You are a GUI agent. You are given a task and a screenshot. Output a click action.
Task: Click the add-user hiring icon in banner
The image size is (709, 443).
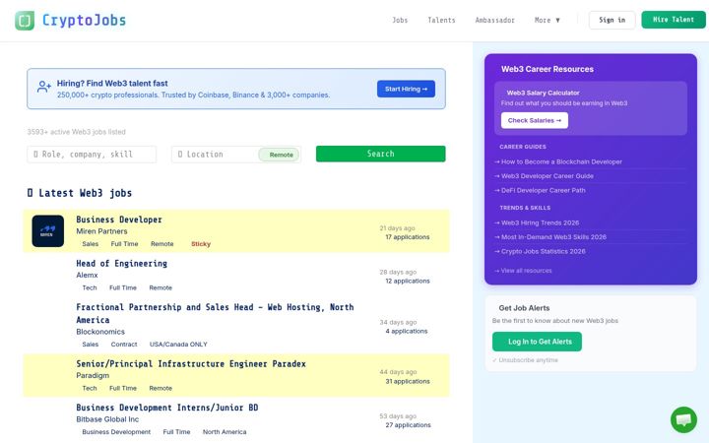point(44,87)
